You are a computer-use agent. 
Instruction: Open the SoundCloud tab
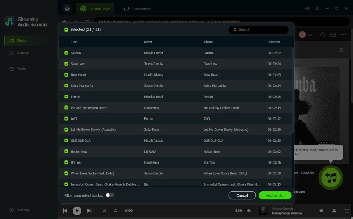(95, 9)
